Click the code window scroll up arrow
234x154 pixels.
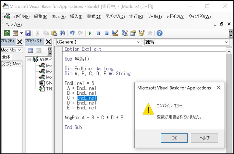click(229, 52)
